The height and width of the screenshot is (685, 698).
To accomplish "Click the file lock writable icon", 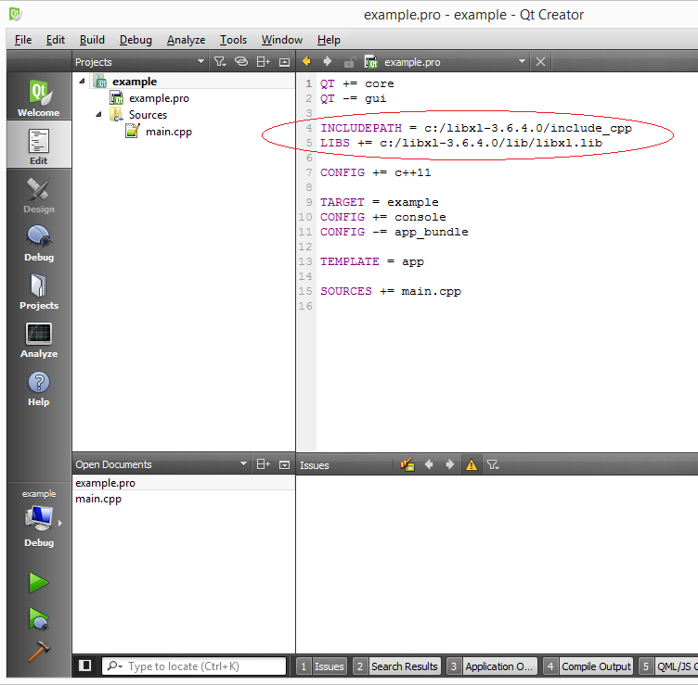I will coord(349,62).
